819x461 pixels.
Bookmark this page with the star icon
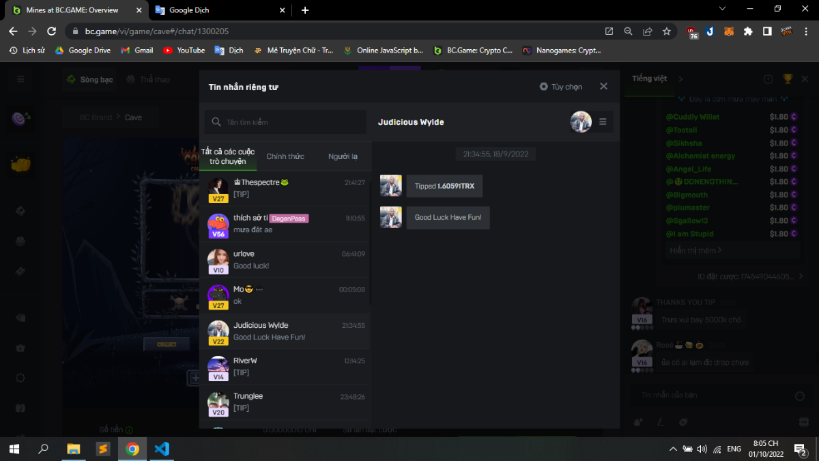point(667,31)
